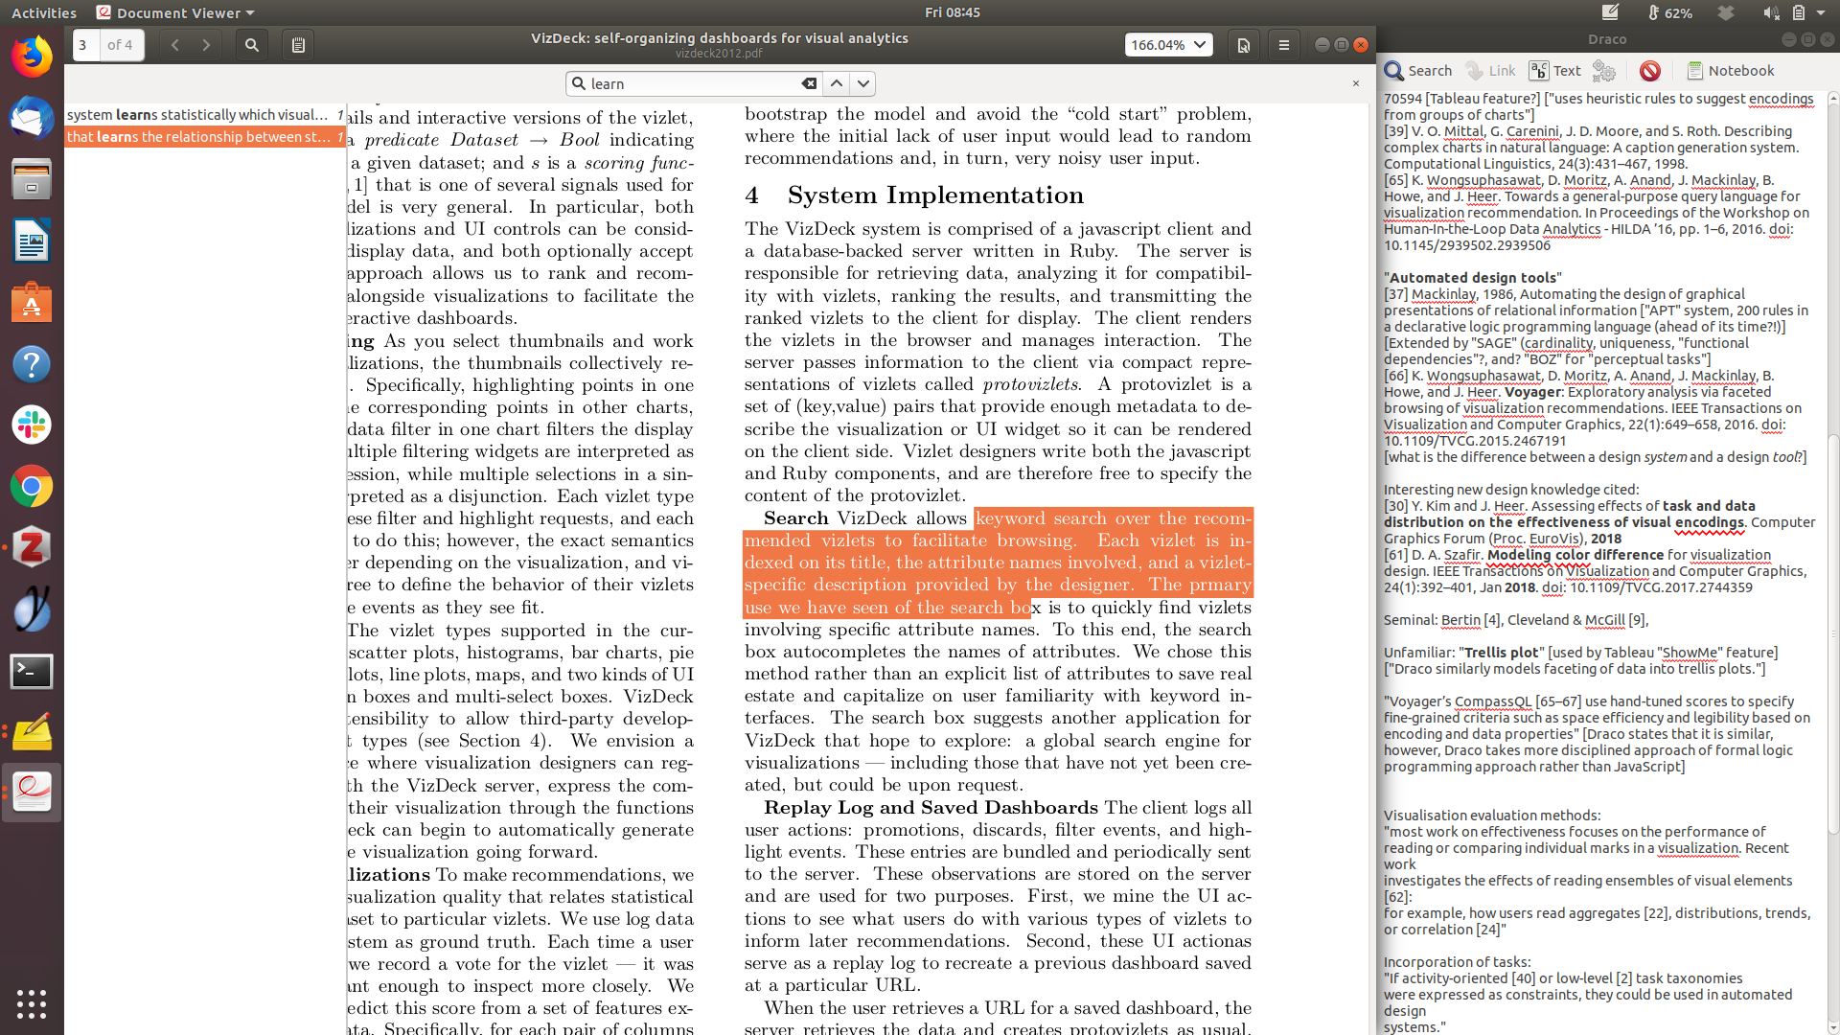Open the Document Viewer app menu
The height and width of the screenshot is (1035, 1840).
[176, 12]
